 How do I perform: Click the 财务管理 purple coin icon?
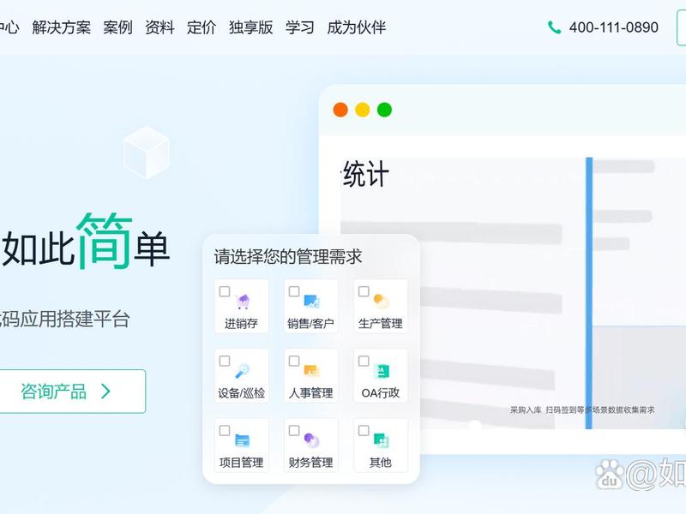pos(311,440)
